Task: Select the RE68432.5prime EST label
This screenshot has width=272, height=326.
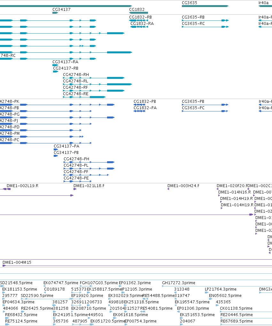Action: [x=21, y=315]
